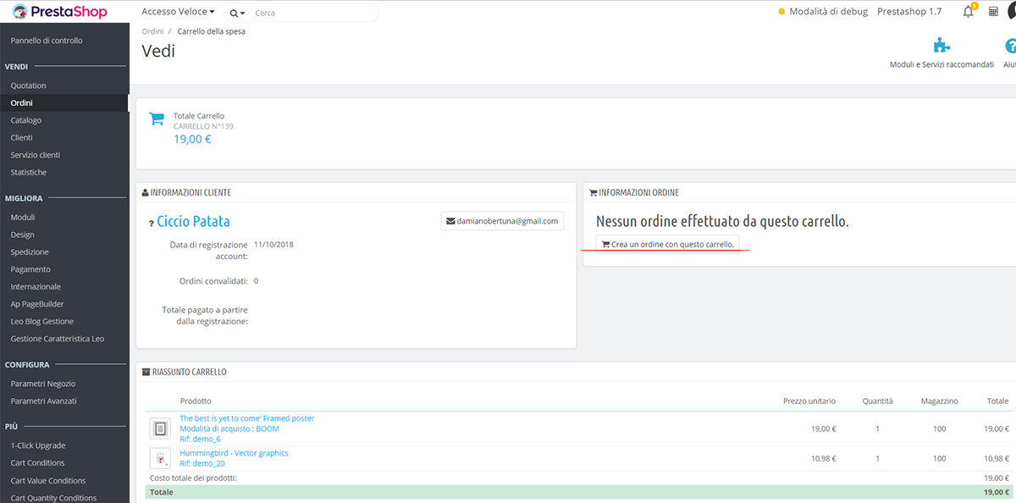Click the calculator icon in the top bar
The width and height of the screenshot is (1016, 503).
coord(993,12)
